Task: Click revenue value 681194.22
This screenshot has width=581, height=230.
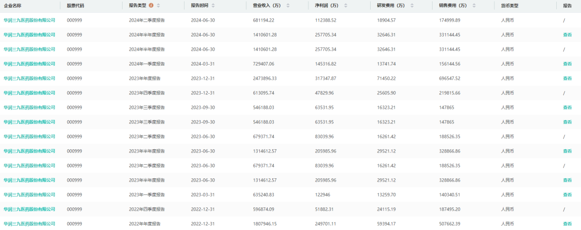Action: click(x=264, y=20)
